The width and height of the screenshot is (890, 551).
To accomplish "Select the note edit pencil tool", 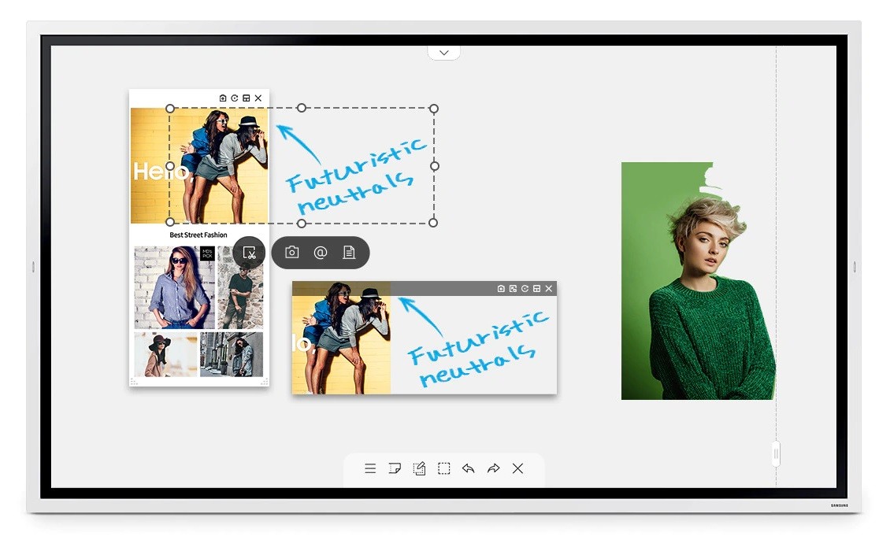I will (419, 468).
